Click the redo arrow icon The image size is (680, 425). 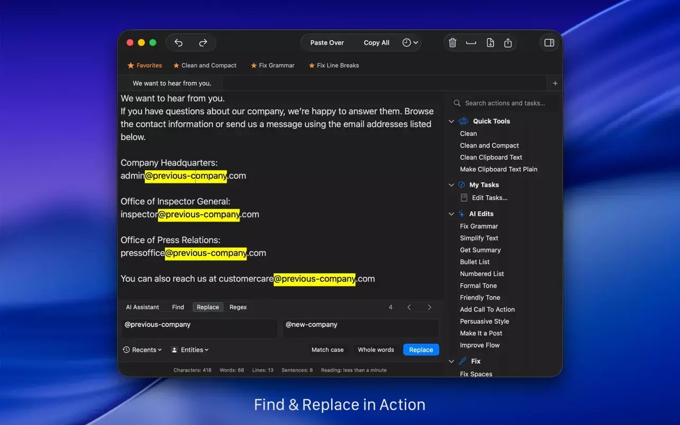203,43
